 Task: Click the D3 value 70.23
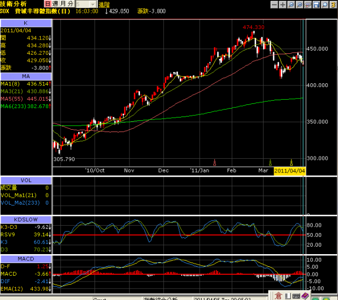41,249
